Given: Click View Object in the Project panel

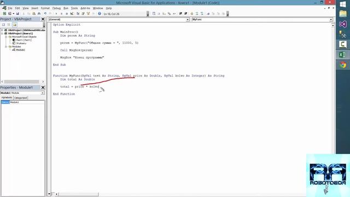Looking at the screenshot, I should tap(9, 25).
